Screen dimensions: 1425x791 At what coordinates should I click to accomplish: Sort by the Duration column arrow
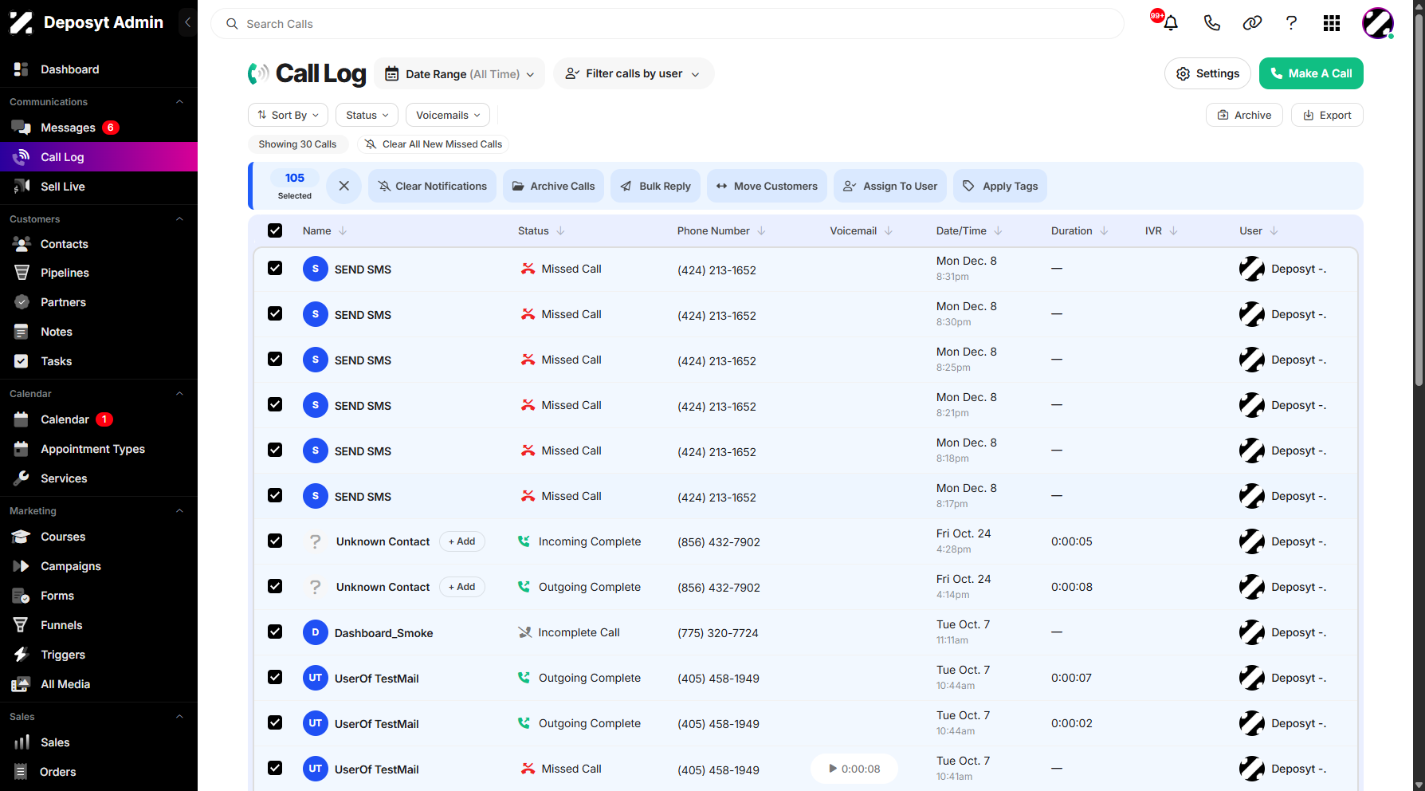1104,230
